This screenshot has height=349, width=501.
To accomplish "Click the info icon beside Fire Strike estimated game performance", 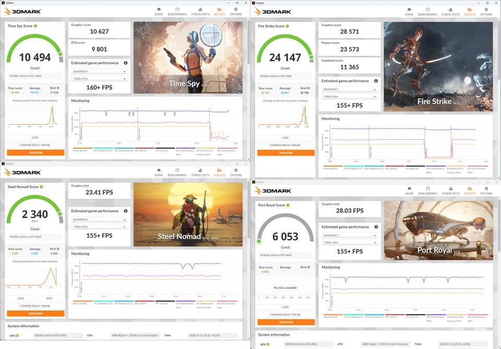I will click(x=376, y=81).
